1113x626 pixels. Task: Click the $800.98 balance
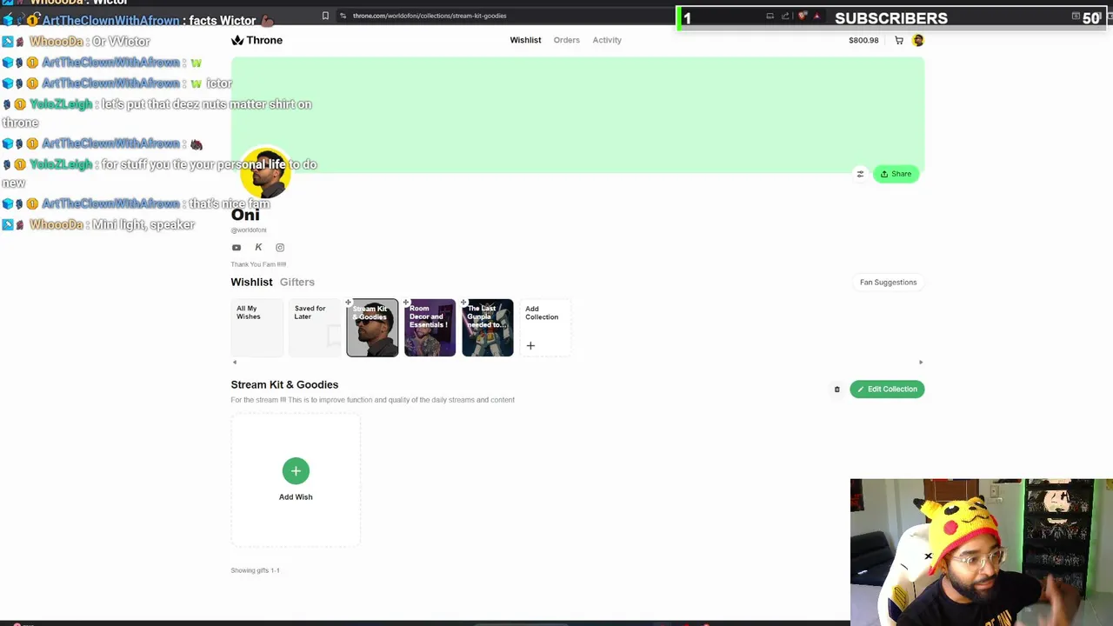(x=863, y=40)
